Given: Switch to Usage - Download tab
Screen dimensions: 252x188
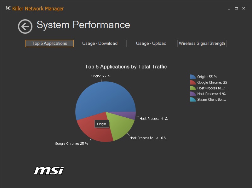Looking at the screenshot, I should pyautogui.click(x=100, y=43).
